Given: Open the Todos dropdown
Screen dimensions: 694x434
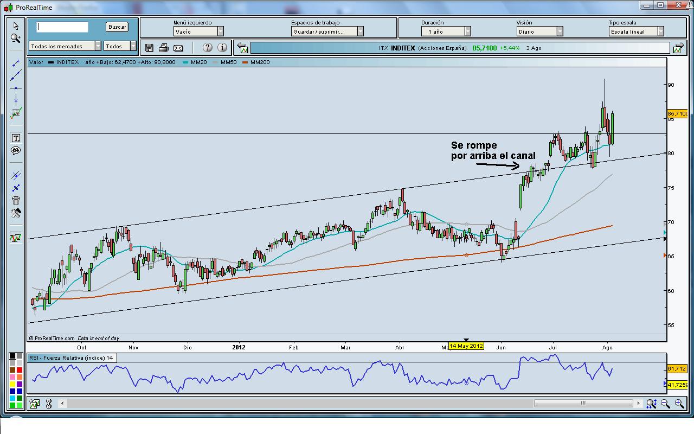Looking at the screenshot, I should [x=120, y=46].
